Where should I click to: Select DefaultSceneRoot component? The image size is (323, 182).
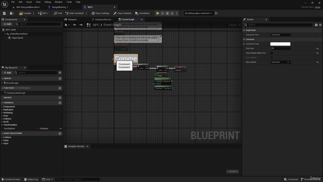tap(19, 34)
